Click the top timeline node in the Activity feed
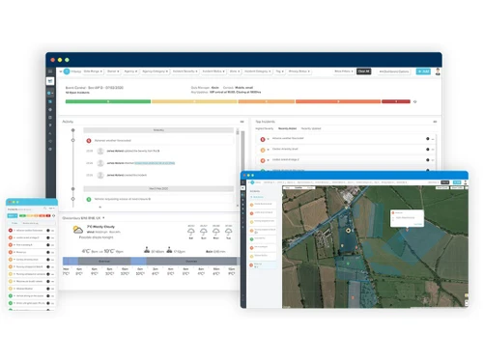 (x=73, y=130)
